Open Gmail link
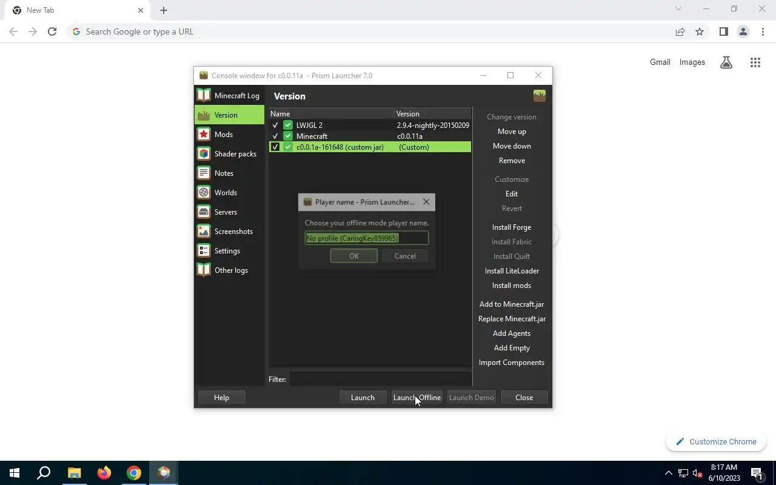This screenshot has height=485, width=776. pyautogui.click(x=660, y=62)
